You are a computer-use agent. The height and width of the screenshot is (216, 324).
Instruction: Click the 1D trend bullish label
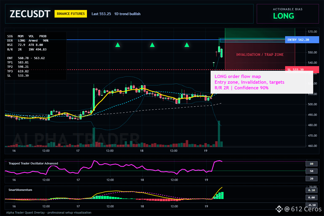127,14
